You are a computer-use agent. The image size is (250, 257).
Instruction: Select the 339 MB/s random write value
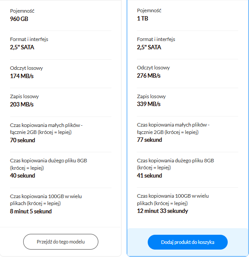[x=149, y=104]
